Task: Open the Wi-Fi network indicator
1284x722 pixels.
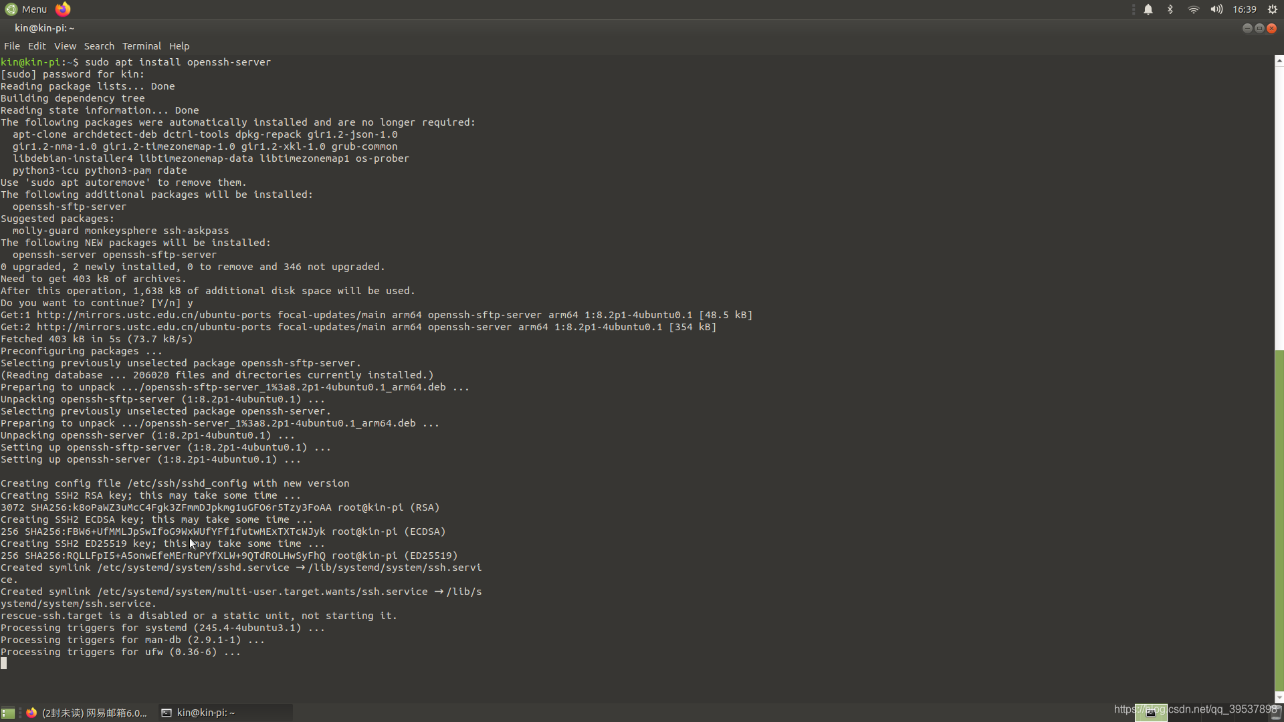Action: click(x=1194, y=9)
